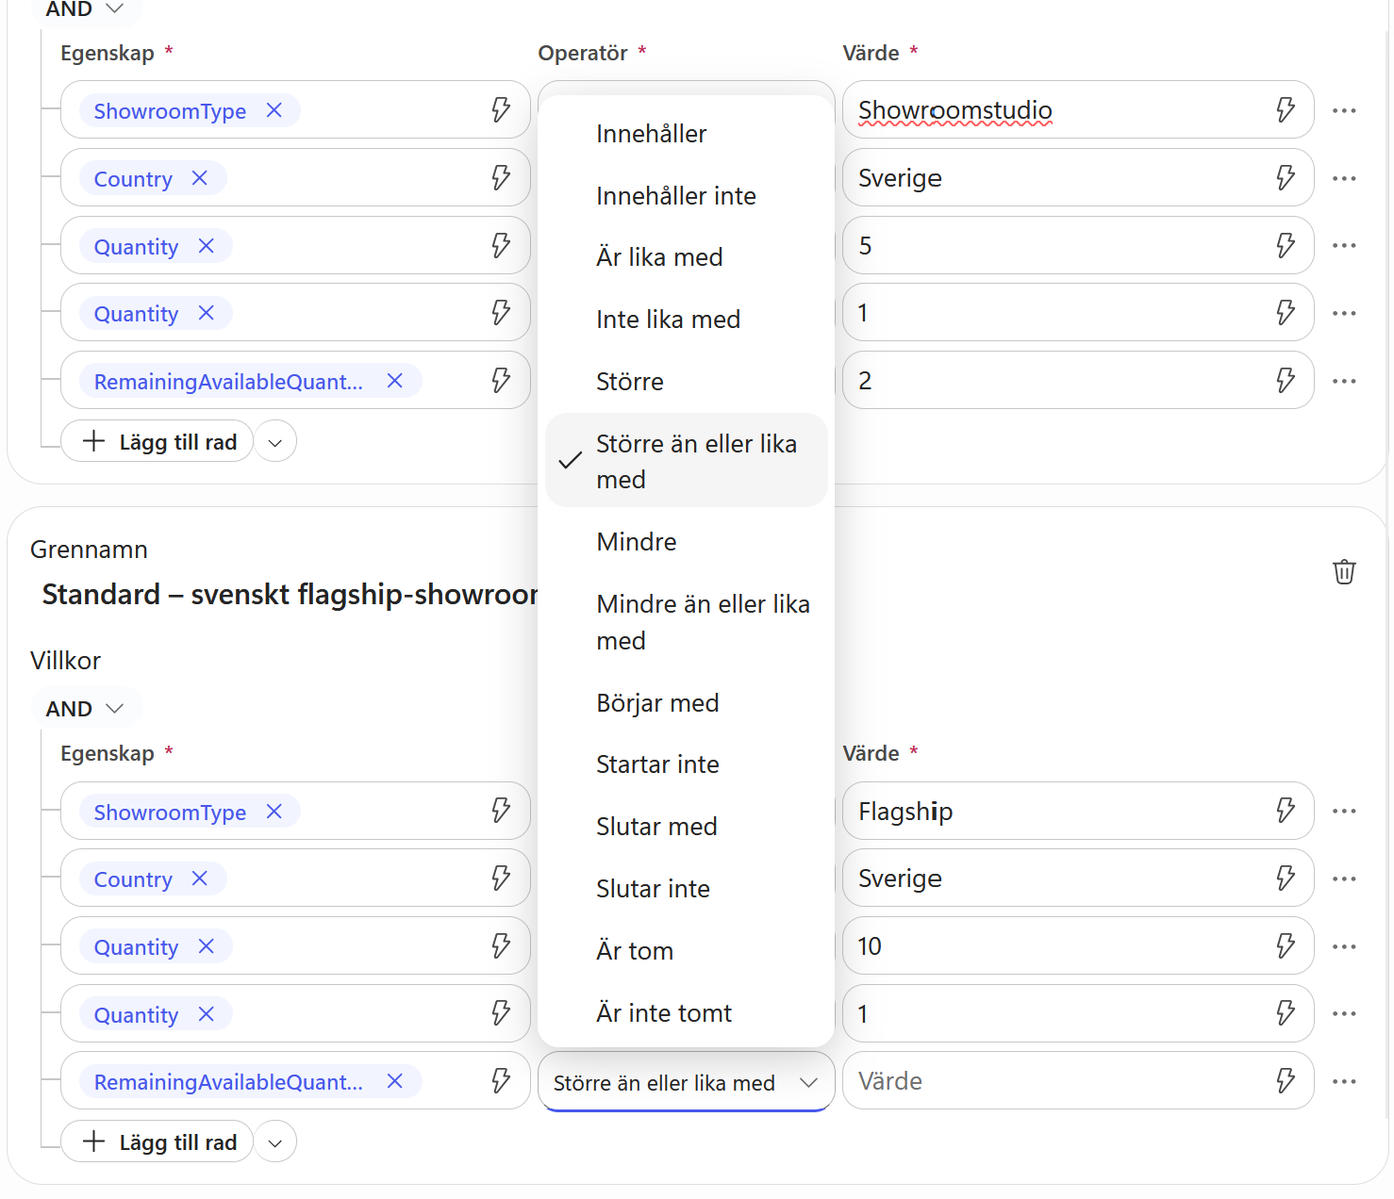Expand the arrow next to the upper Lägg till rad
Image resolution: width=1394 pixels, height=1199 pixels.
click(x=275, y=442)
